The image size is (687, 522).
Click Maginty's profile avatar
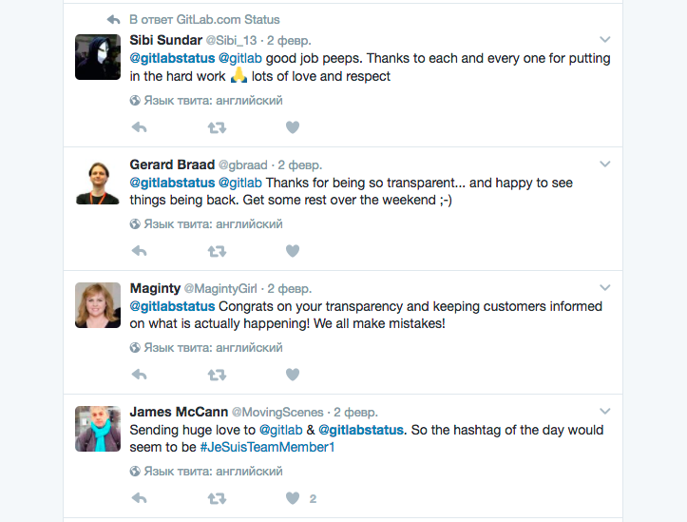point(97,304)
